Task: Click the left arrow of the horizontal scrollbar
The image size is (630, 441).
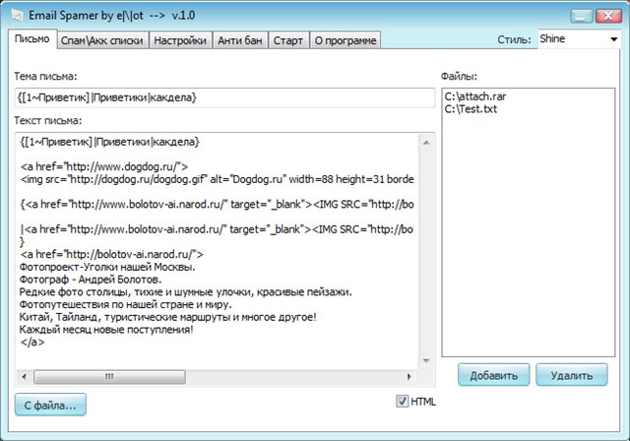Action: (23, 377)
